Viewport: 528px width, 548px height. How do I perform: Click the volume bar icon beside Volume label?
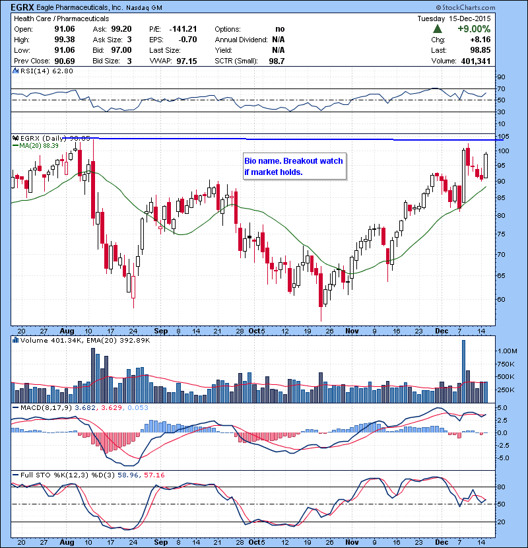click(x=15, y=340)
